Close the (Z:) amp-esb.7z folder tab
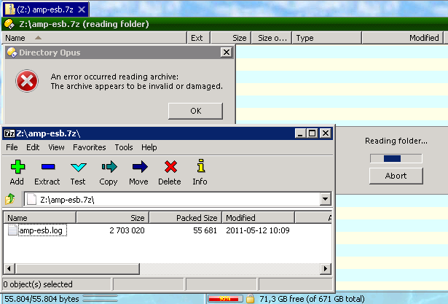This screenshot has height=304, width=448. click(x=82, y=9)
